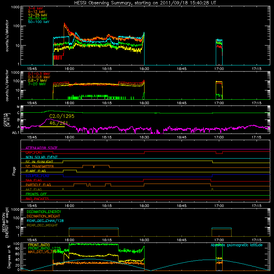Click the C2.0/1295 flare annotation
The height and width of the screenshot is (274, 274).
click(62, 116)
